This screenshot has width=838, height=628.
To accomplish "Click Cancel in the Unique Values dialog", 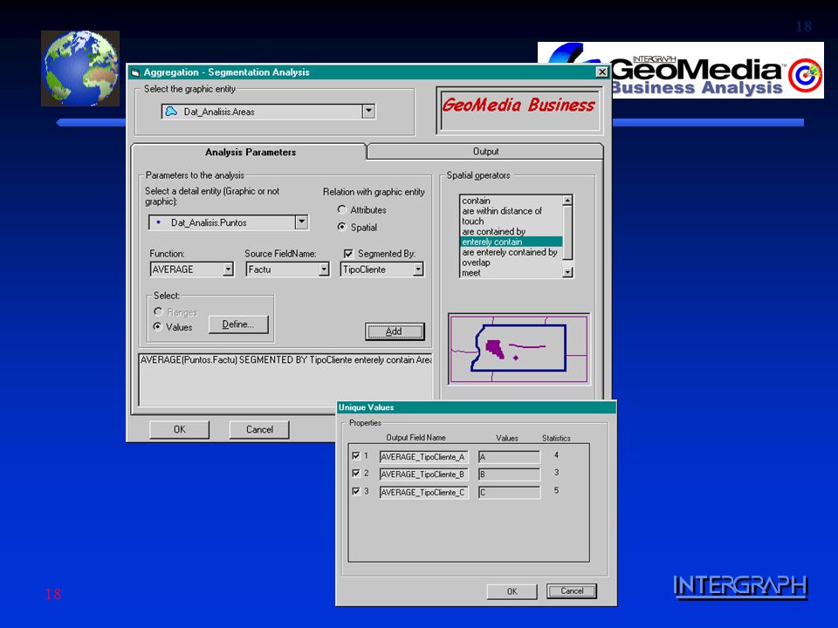I will (x=571, y=591).
